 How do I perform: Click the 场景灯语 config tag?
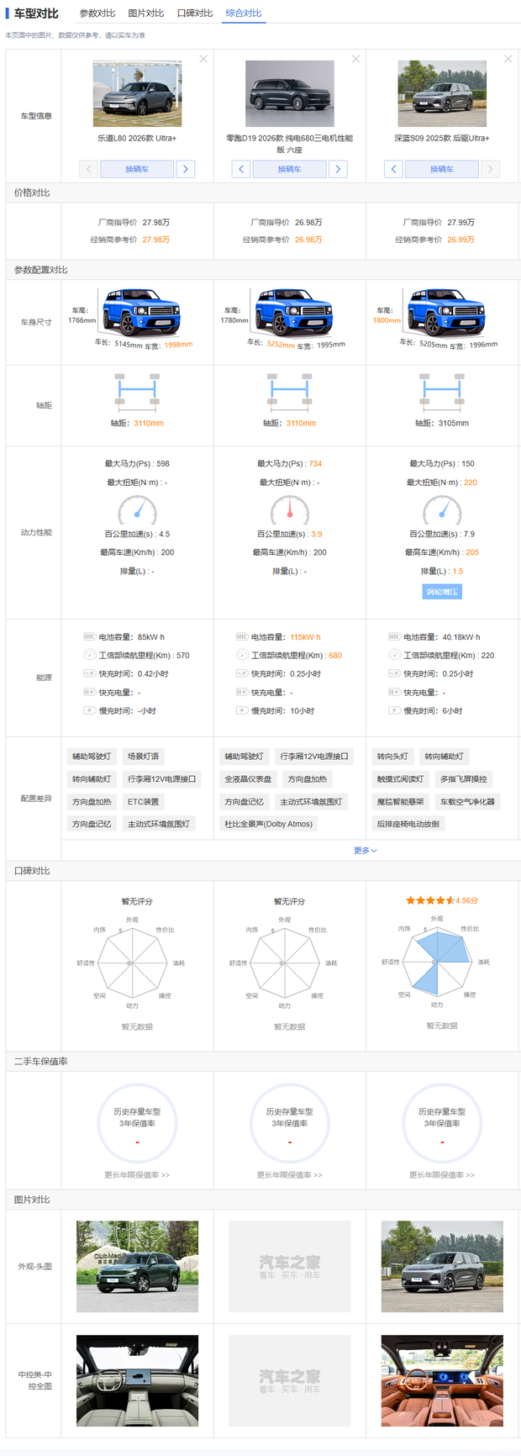pyautogui.click(x=143, y=756)
